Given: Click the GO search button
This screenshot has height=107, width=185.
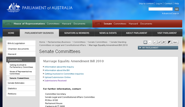Looking at the screenshot, I should tap(177, 9).
